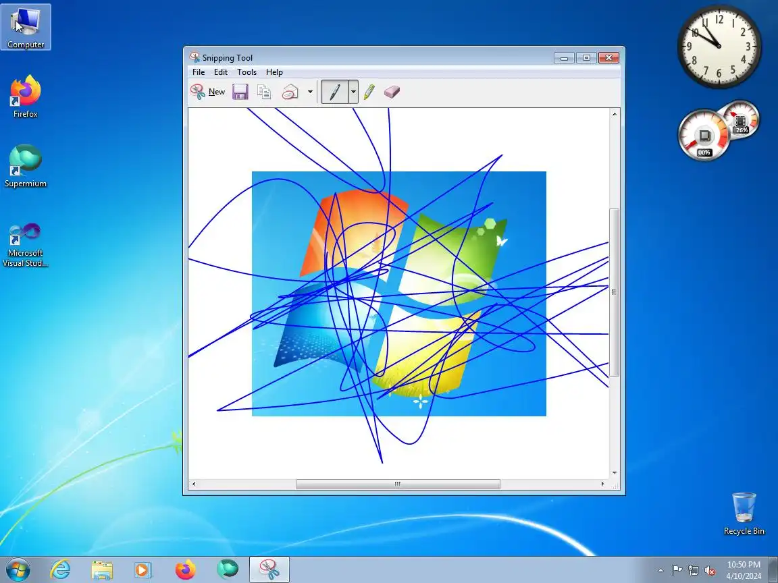Click the vertical scrollbar thumb
The height and width of the screenshot is (583, 778).
[615, 292]
